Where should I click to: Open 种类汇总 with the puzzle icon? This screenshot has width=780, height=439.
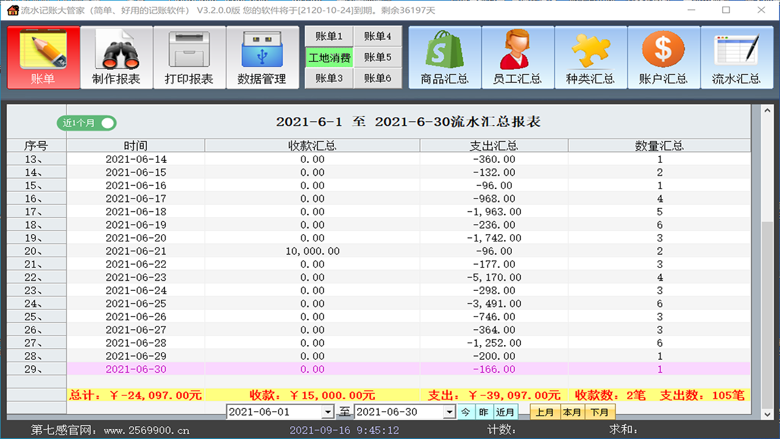[590, 57]
